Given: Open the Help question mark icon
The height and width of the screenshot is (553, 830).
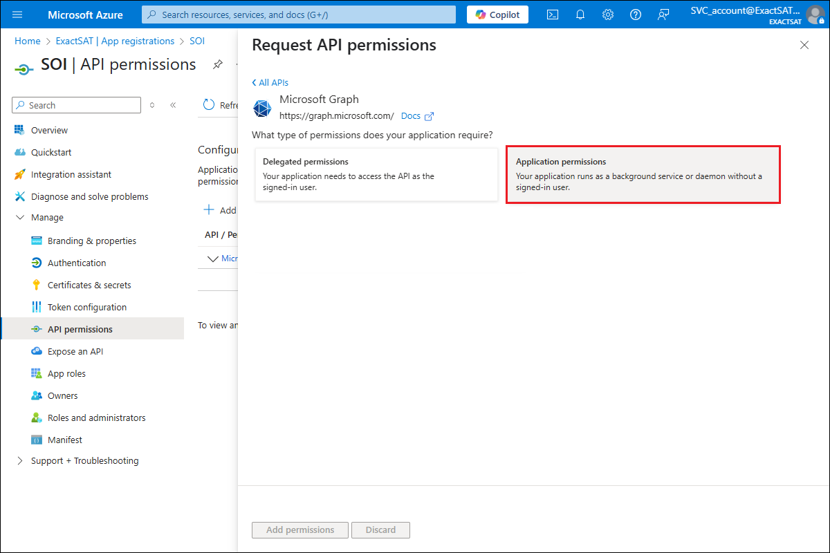Looking at the screenshot, I should point(636,15).
